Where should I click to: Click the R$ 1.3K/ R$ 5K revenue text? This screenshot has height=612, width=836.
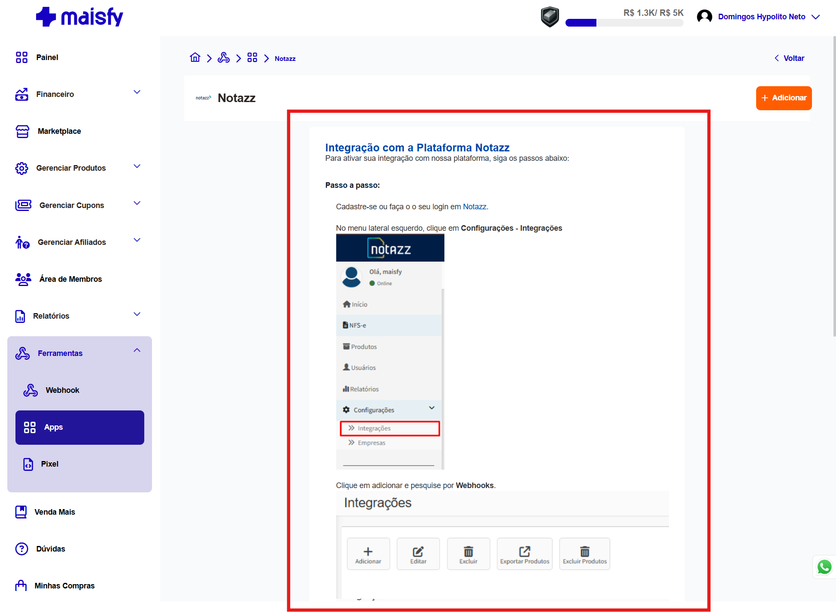pos(653,13)
